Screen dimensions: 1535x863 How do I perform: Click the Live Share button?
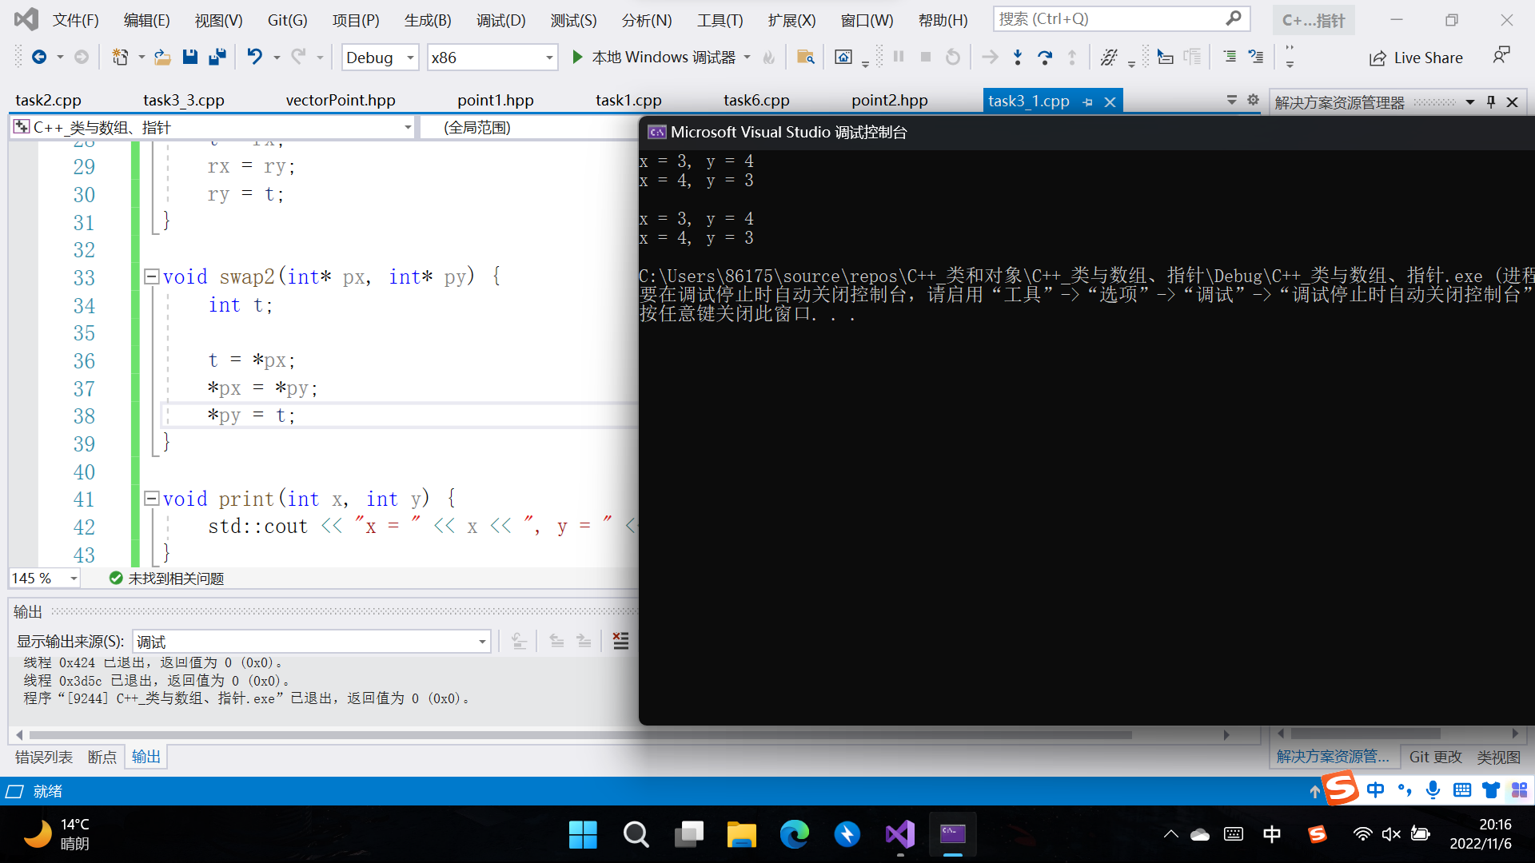coord(1416,58)
